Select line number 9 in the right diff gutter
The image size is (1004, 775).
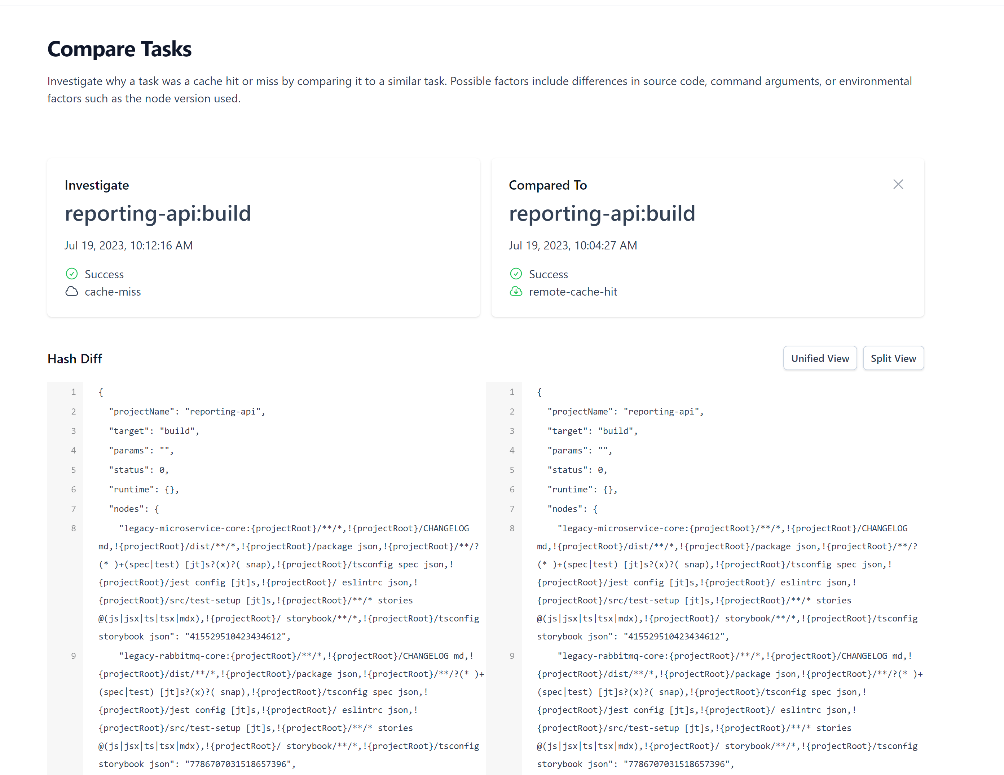512,656
